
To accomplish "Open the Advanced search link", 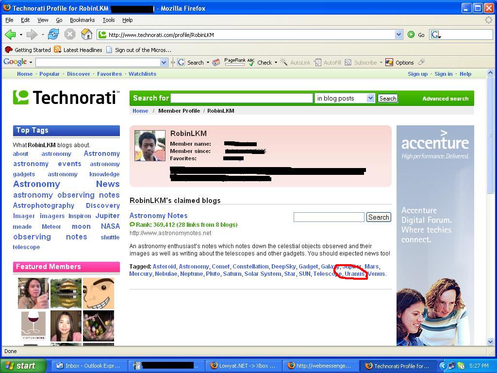I will (446, 99).
